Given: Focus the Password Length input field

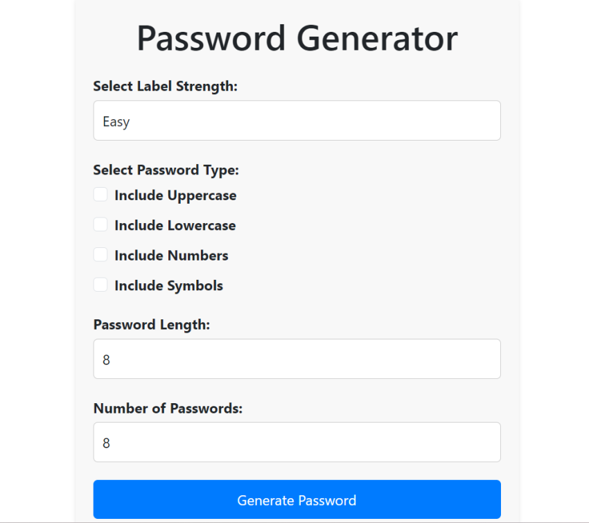Looking at the screenshot, I should pyautogui.click(x=297, y=360).
